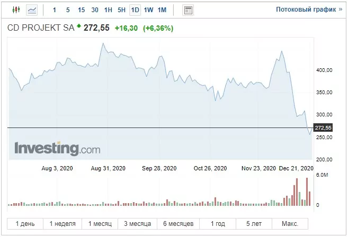
Task: Click the 272,55 current price label
Action: point(323,127)
